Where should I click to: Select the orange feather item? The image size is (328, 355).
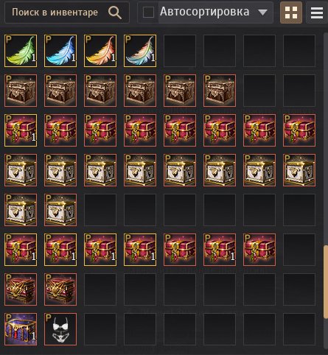(x=100, y=51)
